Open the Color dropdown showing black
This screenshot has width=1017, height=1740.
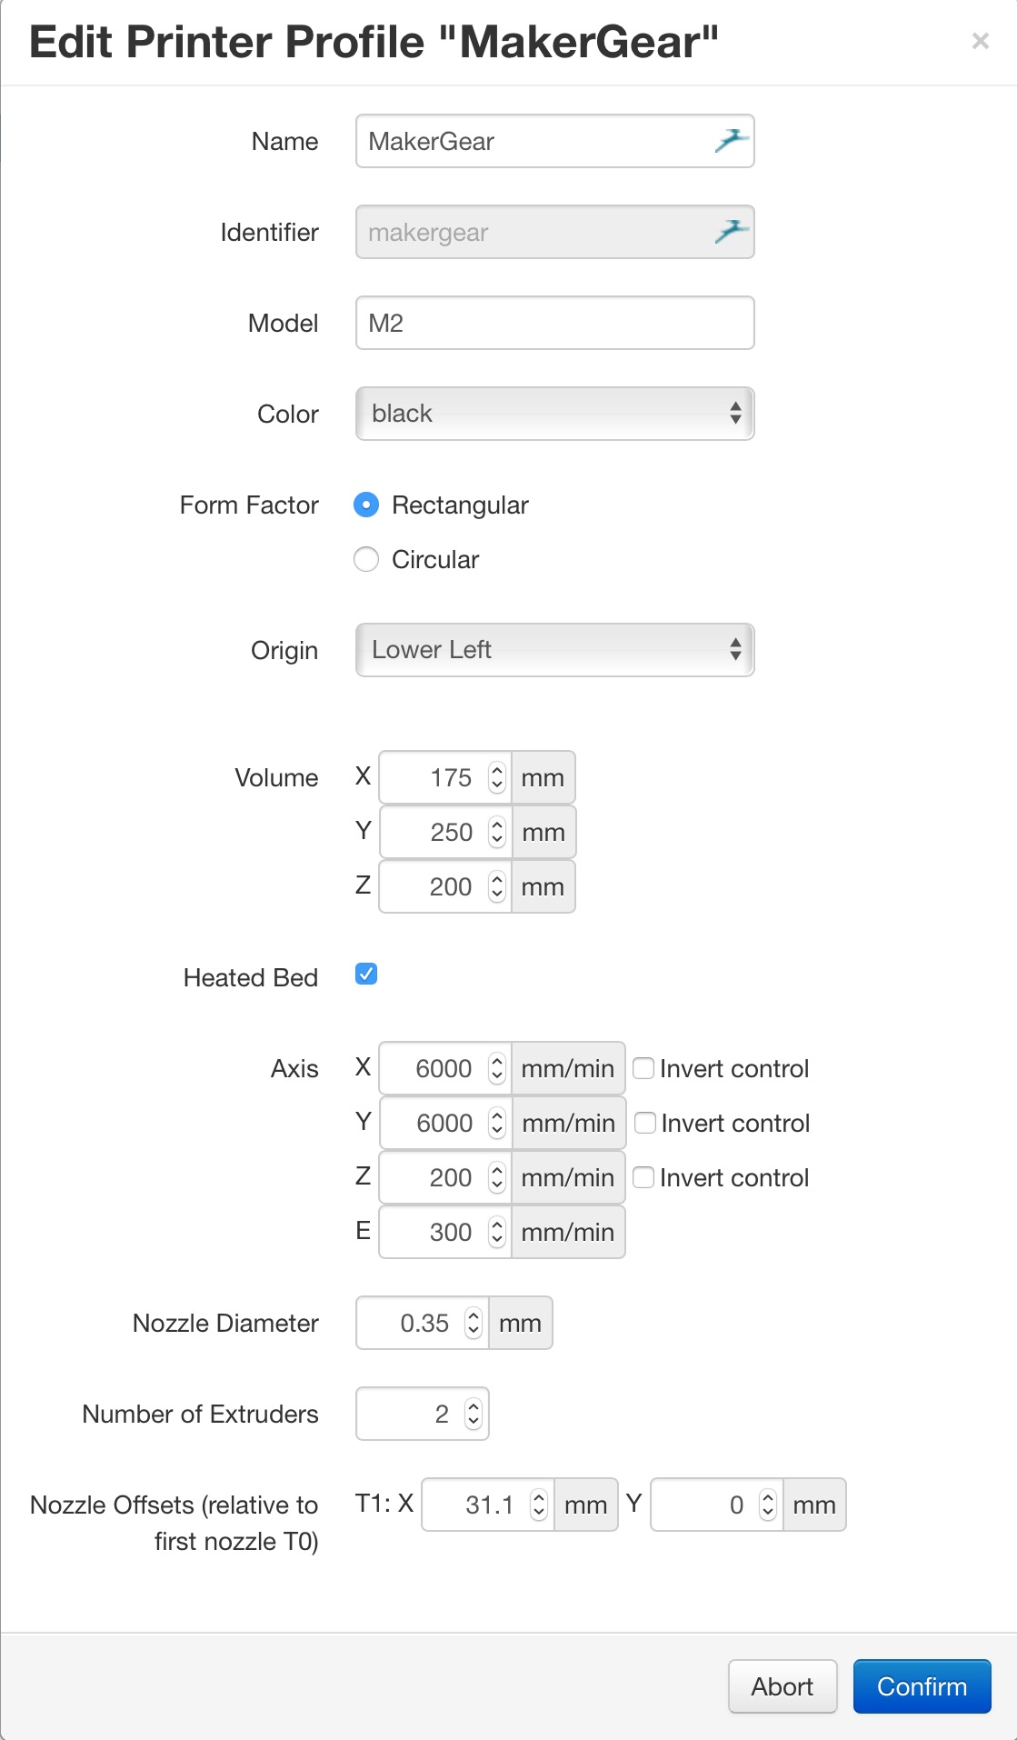coord(554,414)
